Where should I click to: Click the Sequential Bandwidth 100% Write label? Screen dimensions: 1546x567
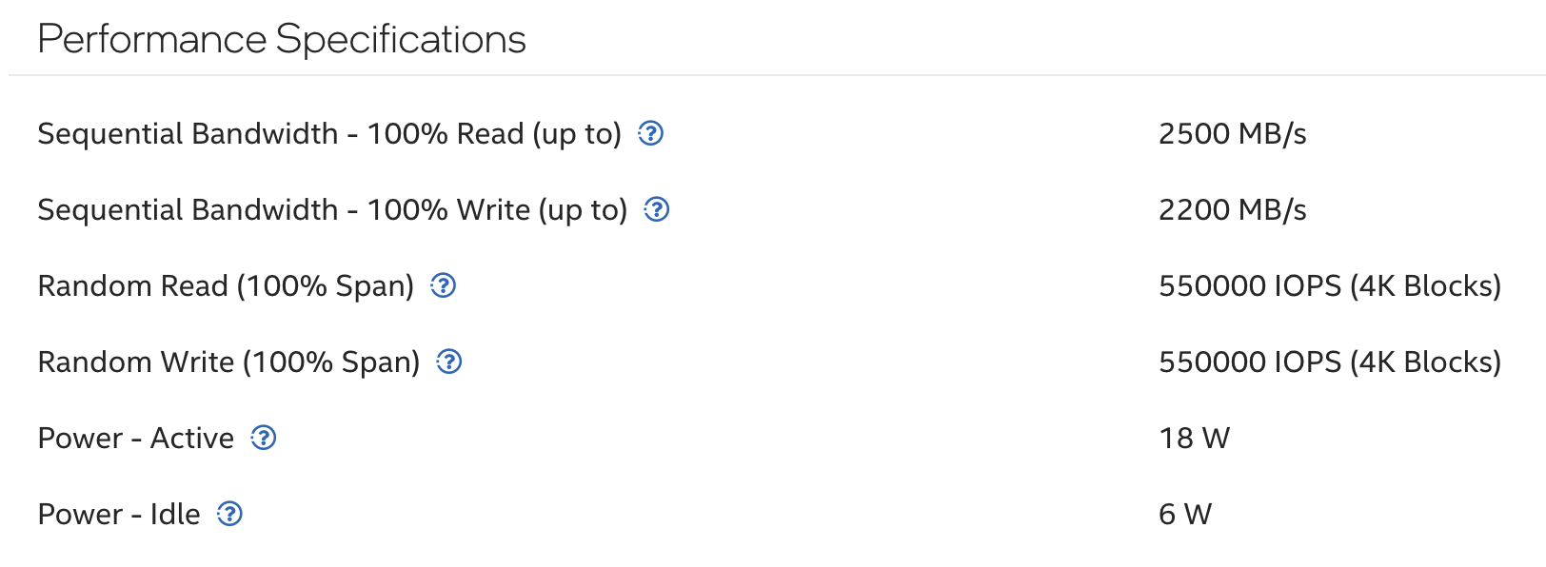[x=331, y=210]
